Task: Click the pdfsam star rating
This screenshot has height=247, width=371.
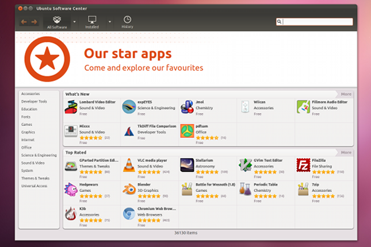Action: [207, 137]
